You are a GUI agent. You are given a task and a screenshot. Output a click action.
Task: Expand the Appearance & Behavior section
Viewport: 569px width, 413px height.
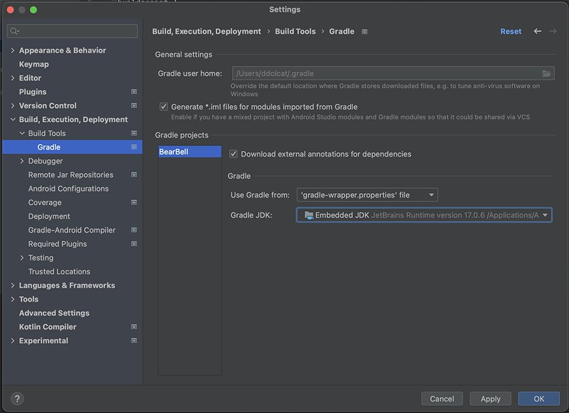[13, 51]
